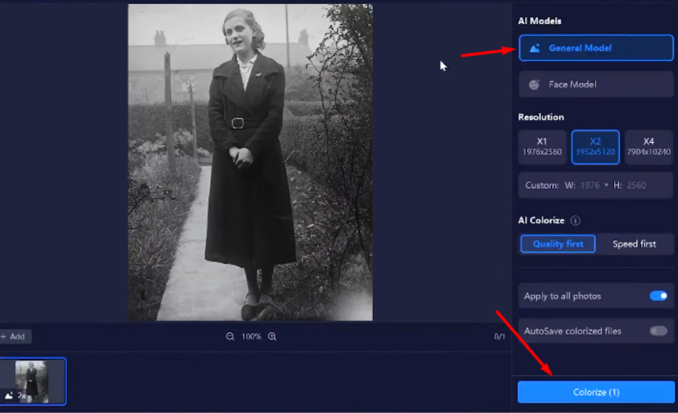
Task: Set resolution to X2 3952x5120
Action: pyautogui.click(x=595, y=147)
